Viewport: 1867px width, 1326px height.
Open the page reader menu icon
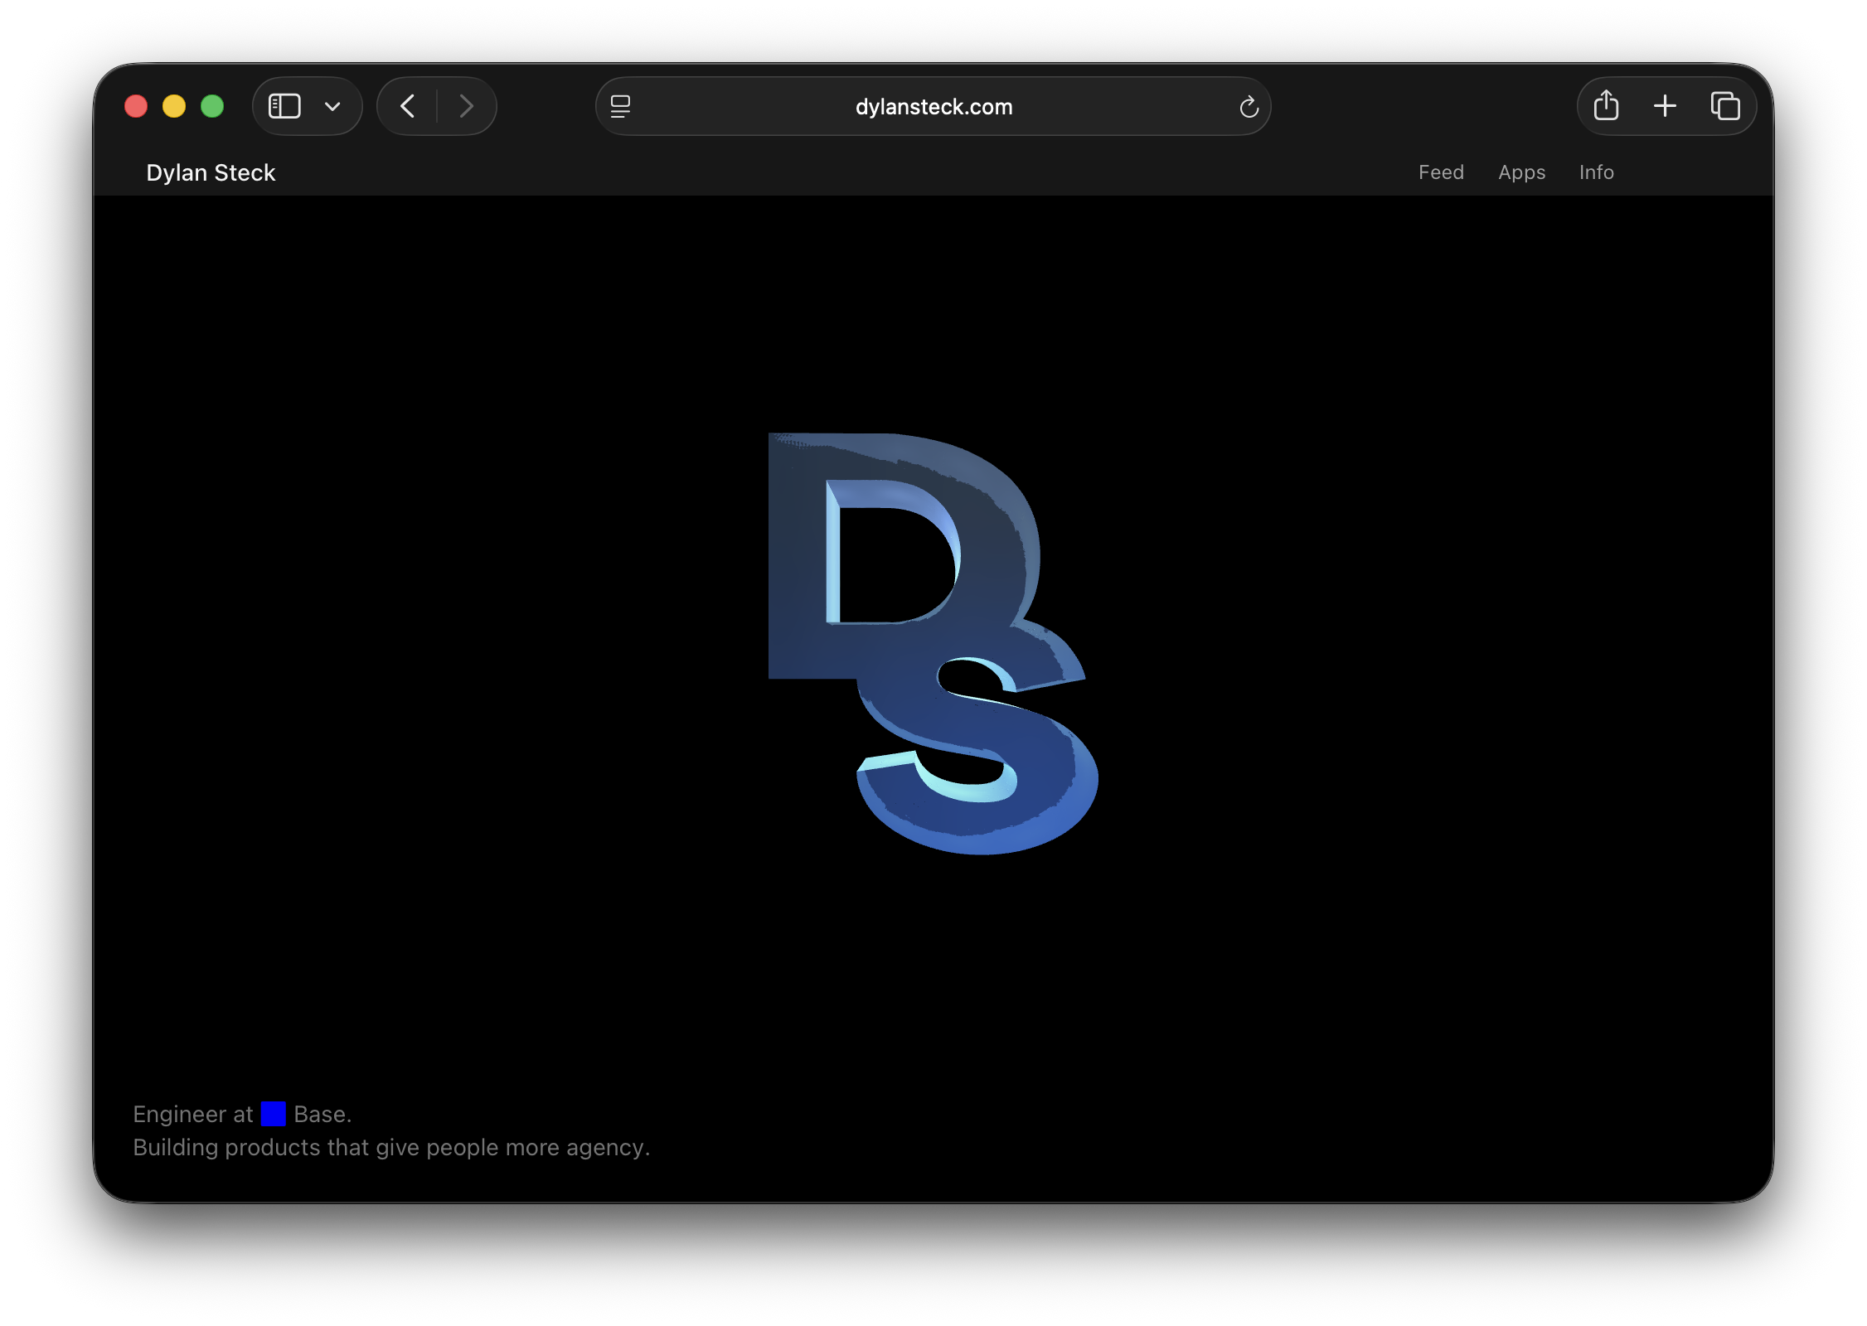(620, 106)
